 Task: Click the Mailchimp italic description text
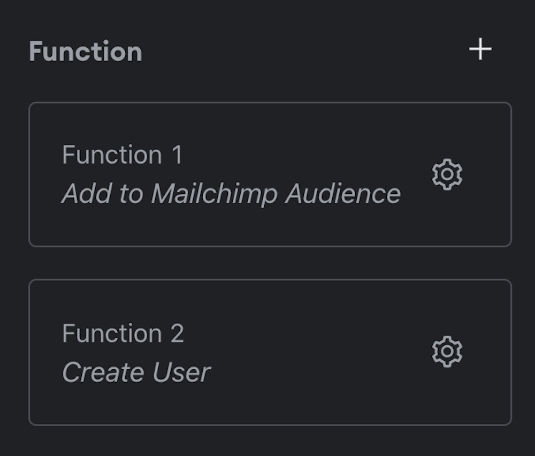(231, 194)
